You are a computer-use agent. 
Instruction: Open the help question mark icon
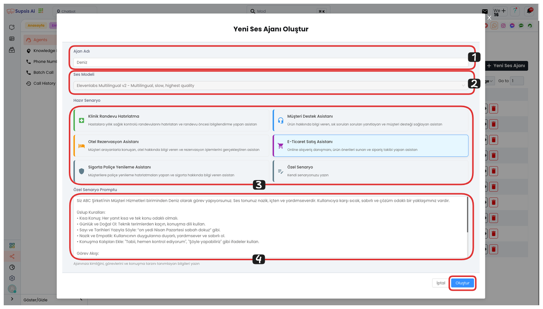click(515, 11)
